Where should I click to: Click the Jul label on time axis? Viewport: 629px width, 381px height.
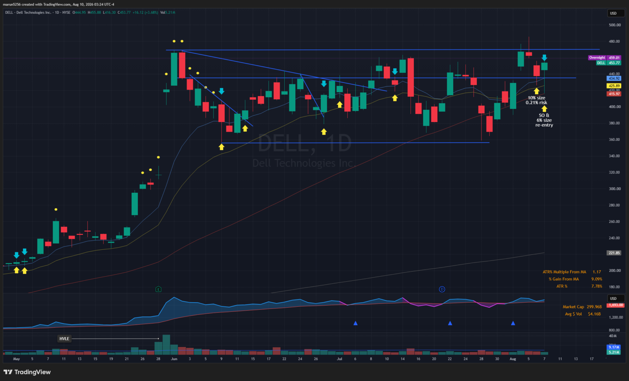coord(340,359)
